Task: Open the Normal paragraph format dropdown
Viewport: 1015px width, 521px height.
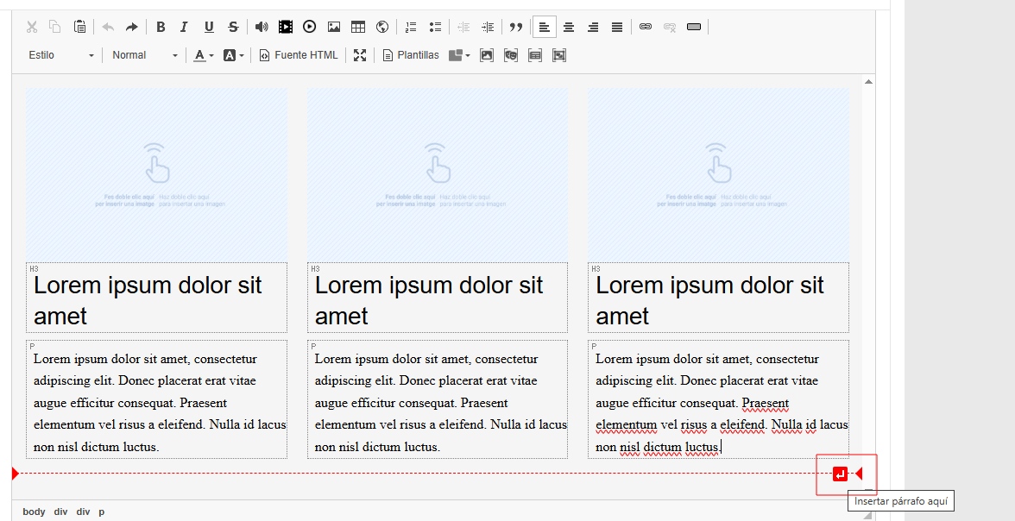Action: coord(144,56)
